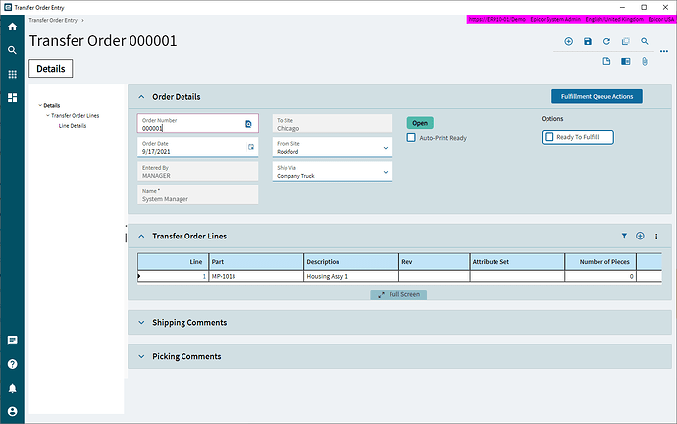This screenshot has height=424, width=677.
Task: Save the transfer order with disk icon
Action: (x=588, y=41)
